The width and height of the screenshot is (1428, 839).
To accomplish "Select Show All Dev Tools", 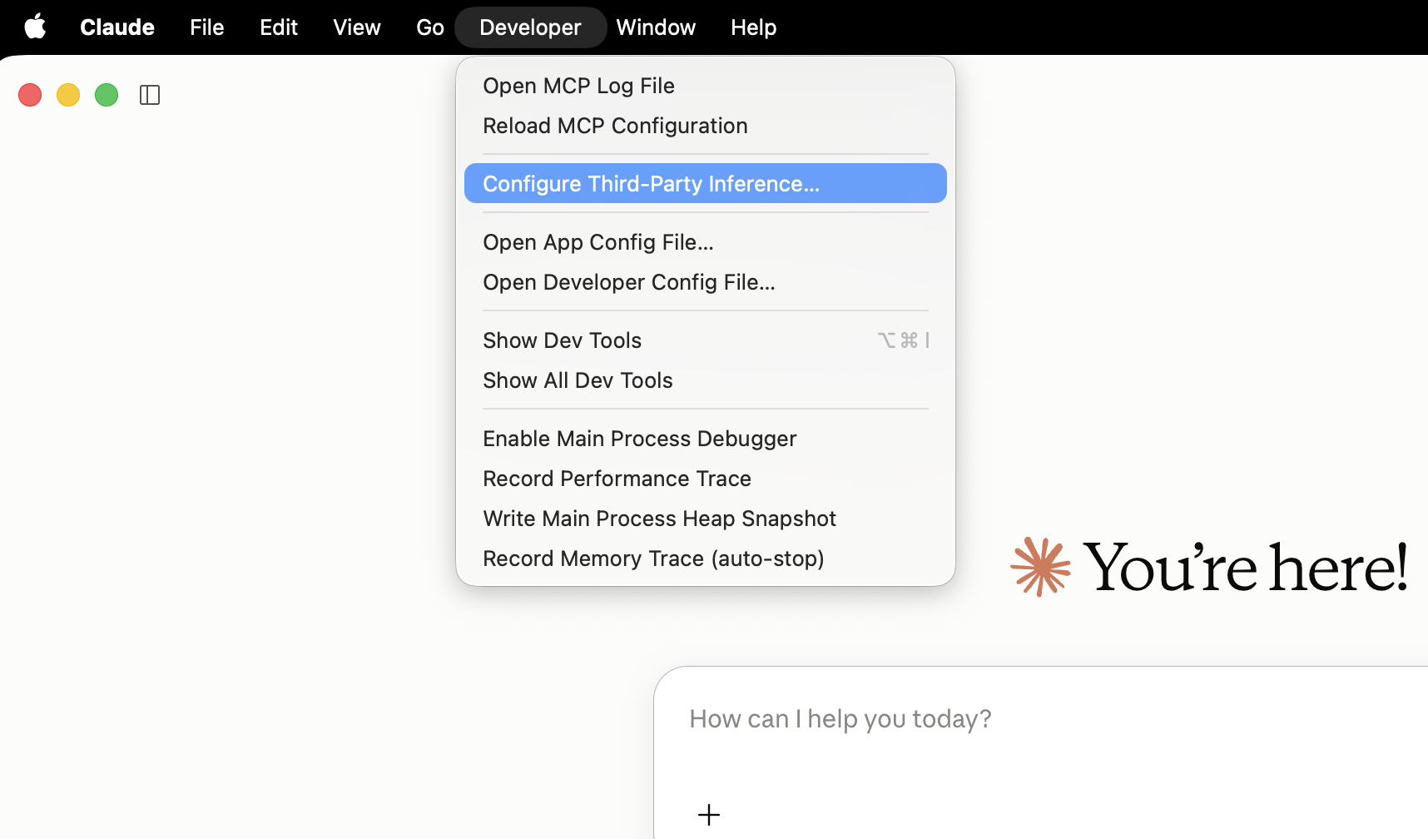I will click(x=706, y=380).
